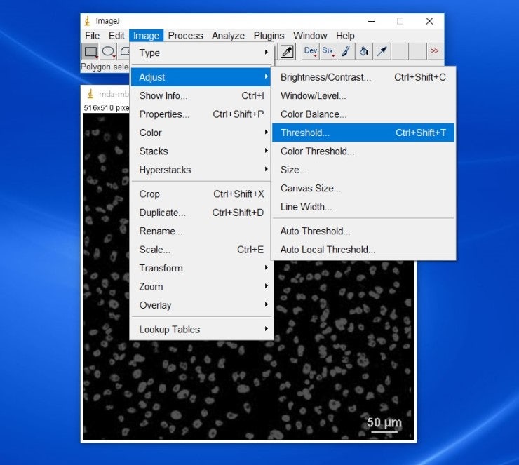Select the Oval selection tool
This screenshot has height=465, width=519.
(x=108, y=51)
